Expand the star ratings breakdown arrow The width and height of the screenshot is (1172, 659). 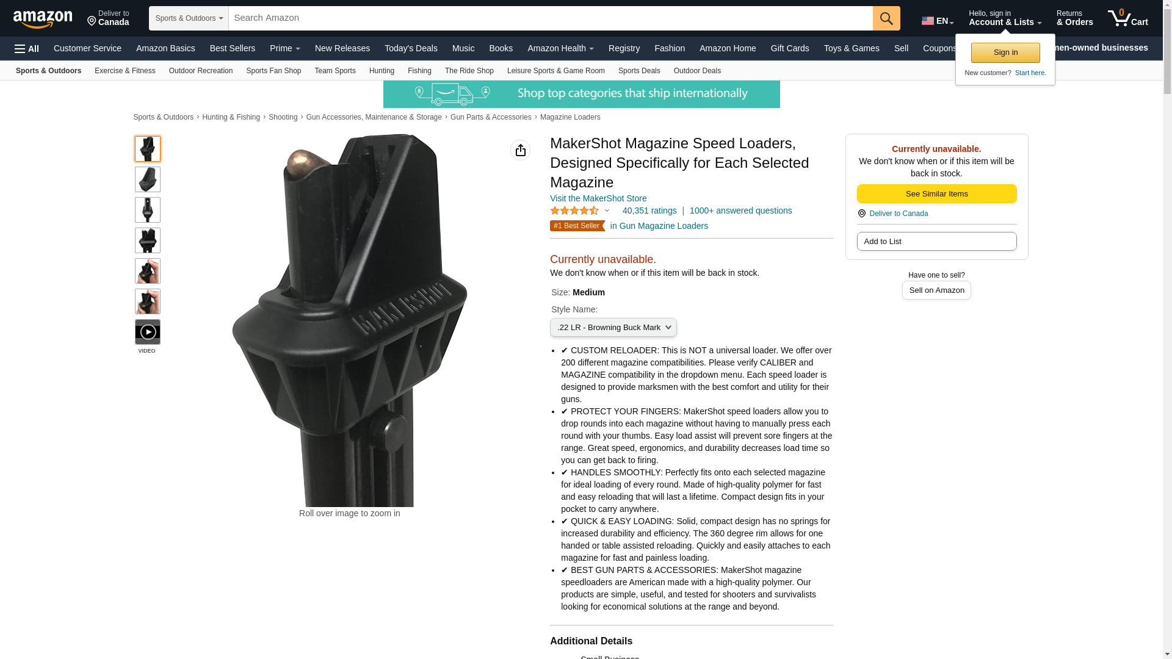pos(607,211)
